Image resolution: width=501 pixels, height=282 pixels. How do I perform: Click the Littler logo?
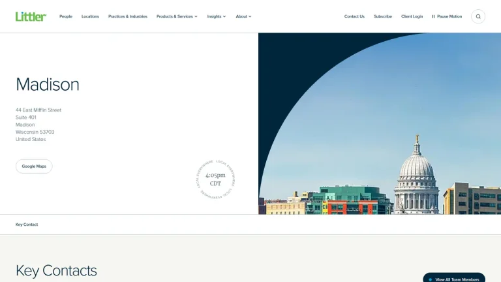(x=31, y=16)
